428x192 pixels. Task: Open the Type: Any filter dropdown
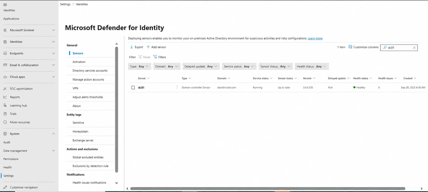[140, 66]
